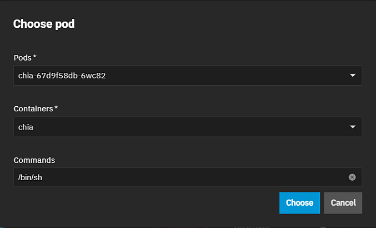This screenshot has height=228, width=376.
Task: Click the Pods field label
Action: pos(25,58)
